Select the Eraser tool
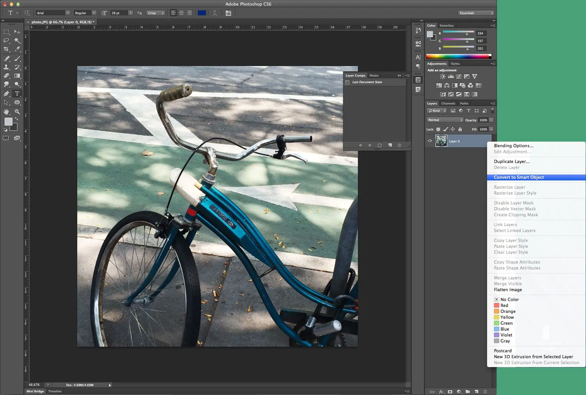This screenshot has height=395, width=586. point(6,76)
